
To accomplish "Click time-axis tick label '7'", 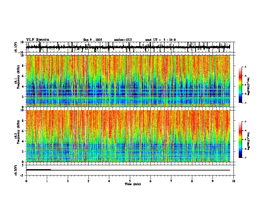I will click(x=171, y=181).
